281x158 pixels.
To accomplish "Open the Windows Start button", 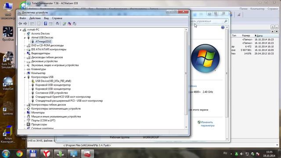I will (x=6, y=154).
